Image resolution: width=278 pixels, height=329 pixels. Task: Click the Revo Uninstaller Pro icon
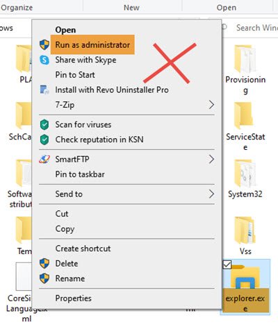[x=44, y=90]
